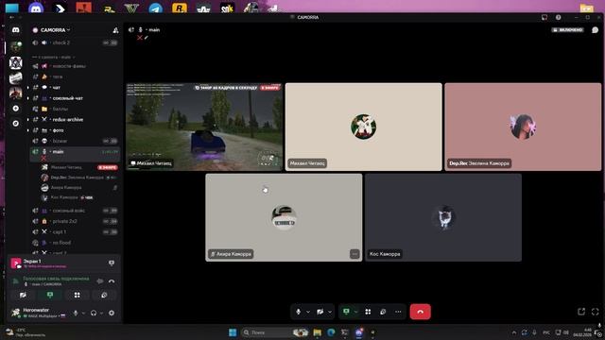Expand the союзный-чат threads arrow
Viewport: 605px width, 340px height.
(27, 98)
